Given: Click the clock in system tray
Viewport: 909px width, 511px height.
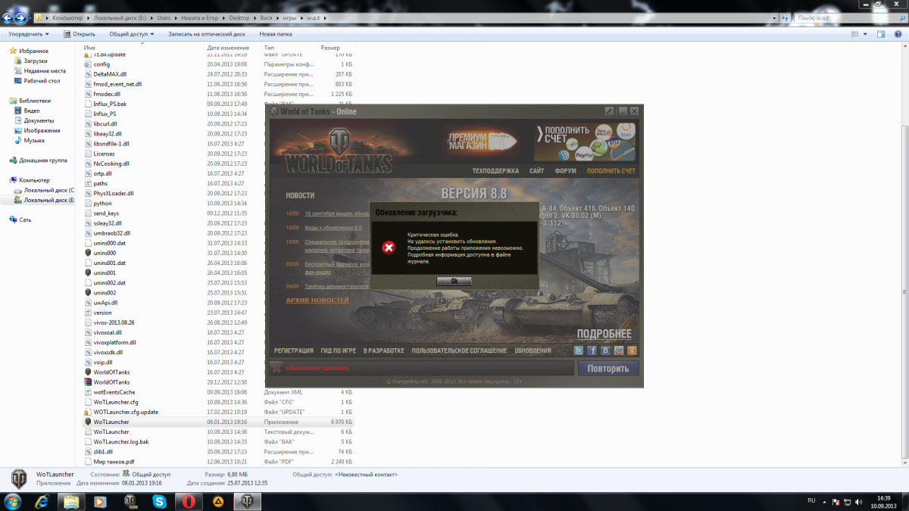Looking at the screenshot, I should click(x=884, y=501).
